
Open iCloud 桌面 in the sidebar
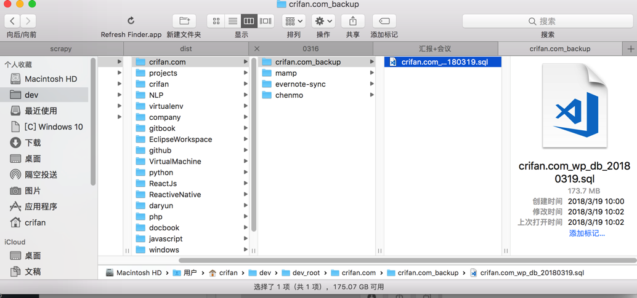(x=44, y=256)
